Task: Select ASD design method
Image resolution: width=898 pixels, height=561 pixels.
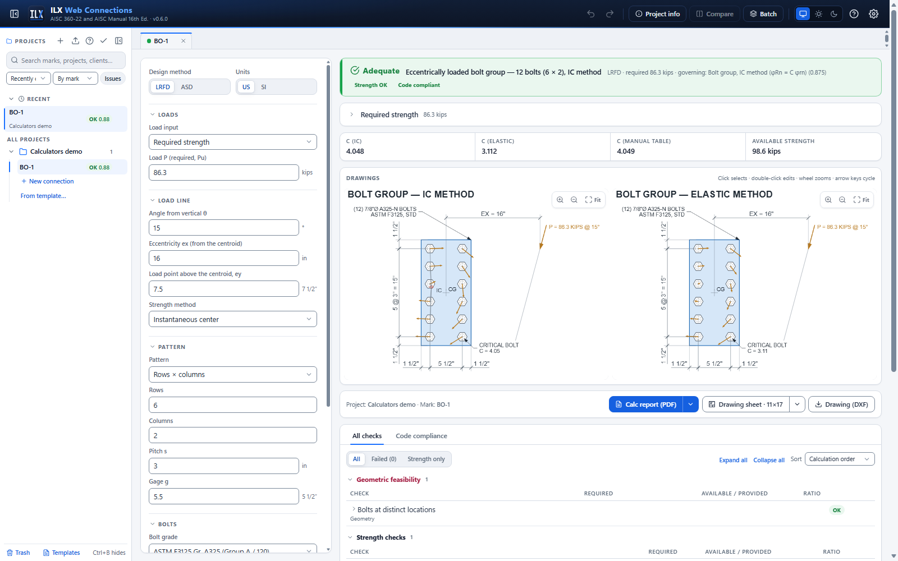Action: (187, 87)
